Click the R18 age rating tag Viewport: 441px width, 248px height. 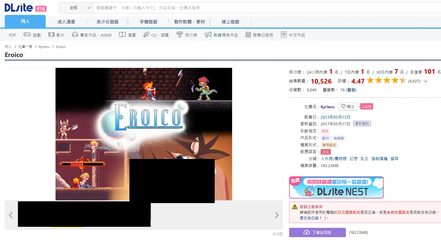point(325,131)
